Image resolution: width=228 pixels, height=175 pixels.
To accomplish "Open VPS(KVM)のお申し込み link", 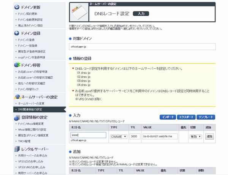I will tap(32, 167).
